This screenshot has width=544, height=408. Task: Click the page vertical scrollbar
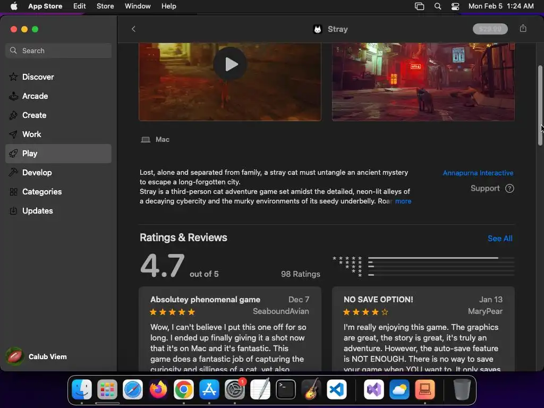[540, 106]
